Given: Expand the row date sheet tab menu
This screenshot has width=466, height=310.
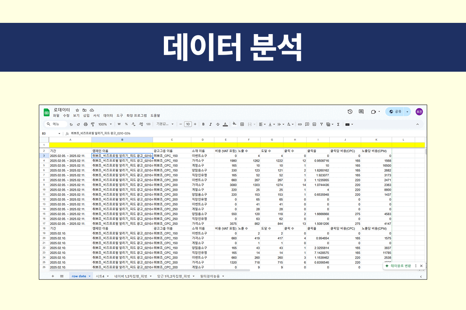Looking at the screenshot, I should click(x=90, y=276).
